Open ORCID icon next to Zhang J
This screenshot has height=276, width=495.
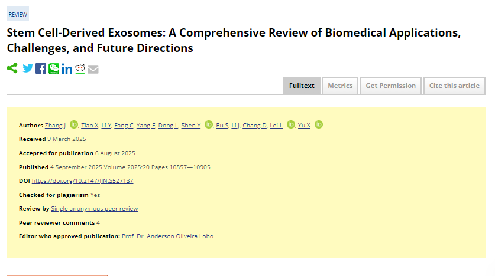[74, 124]
